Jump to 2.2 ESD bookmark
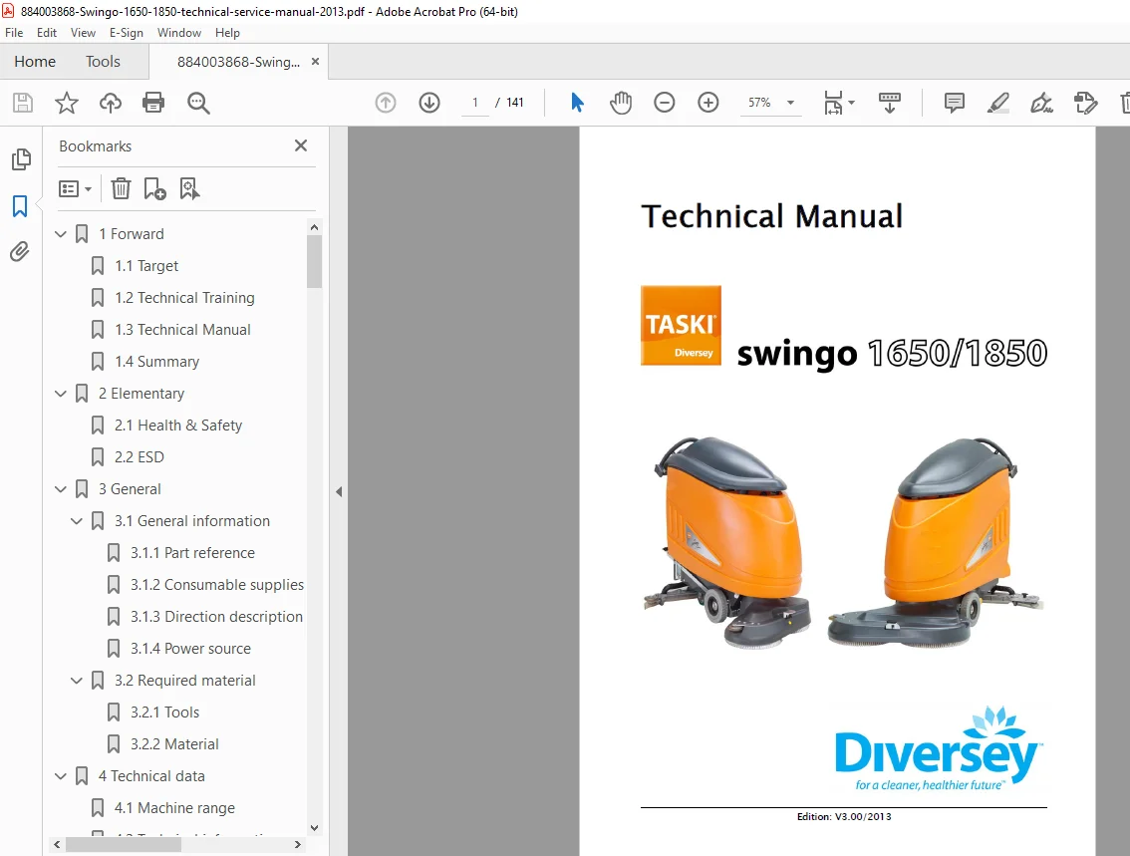Viewport: 1130px width, 856px height. click(x=140, y=456)
